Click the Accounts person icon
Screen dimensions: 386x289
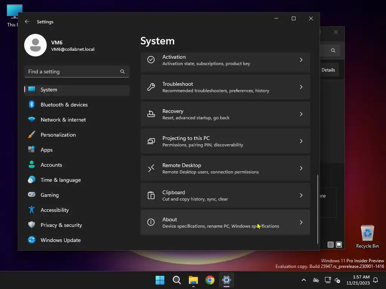coord(32,164)
